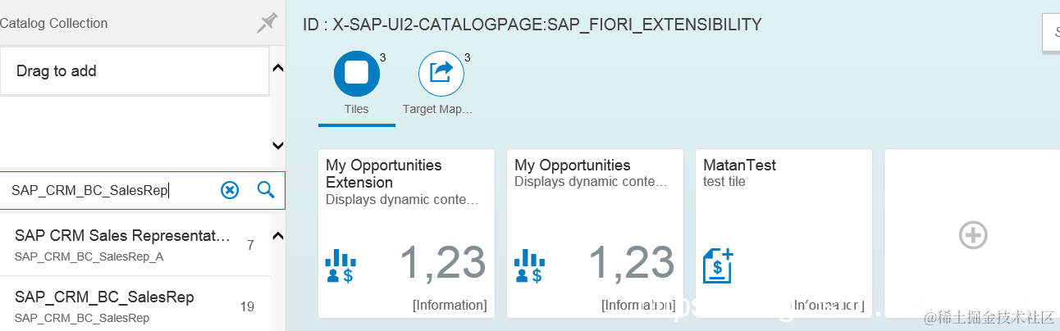1060x331 pixels.
Task: Open the My Opportunities Extension tile
Action: 406,233
